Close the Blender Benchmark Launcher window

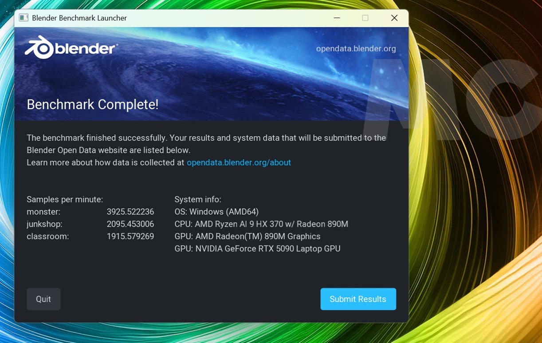(394, 18)
